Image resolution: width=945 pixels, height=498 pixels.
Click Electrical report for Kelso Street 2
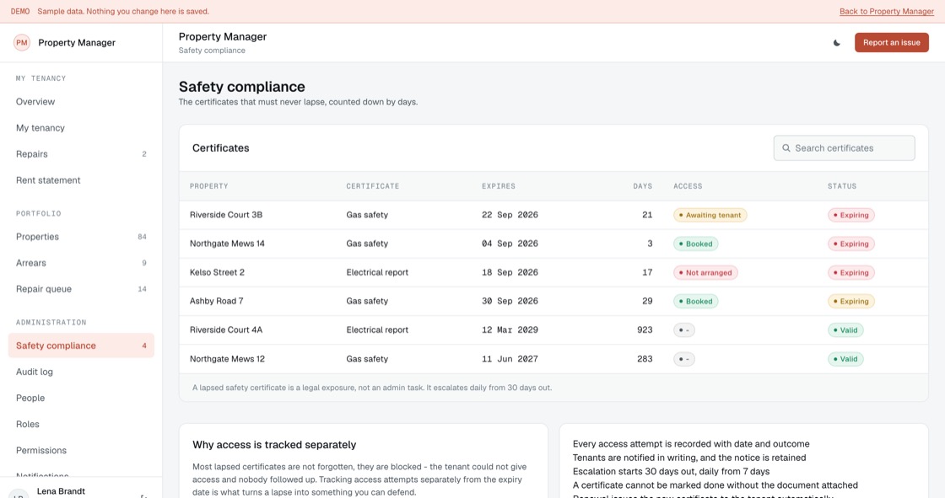377,272
